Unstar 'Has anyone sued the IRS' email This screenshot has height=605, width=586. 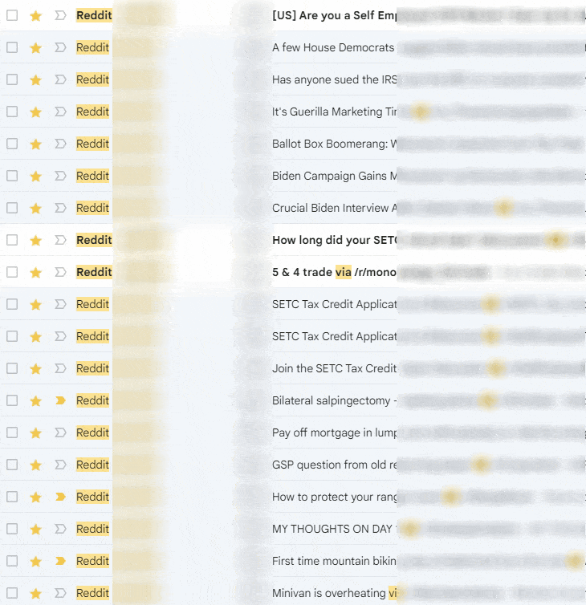pos(35,79)
